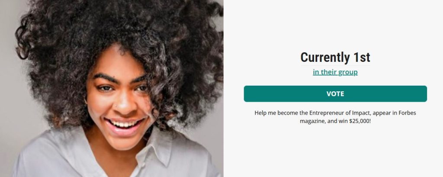Viewport: 443px width, 177px height.
Task: Click the word 'Forbes' in the description
Action: coord(407,113)
